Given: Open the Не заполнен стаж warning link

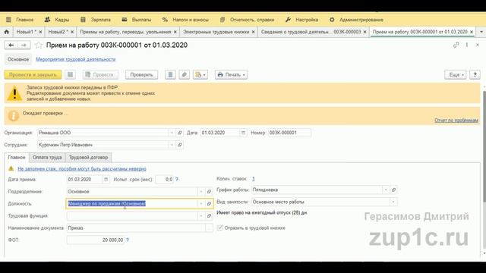Looking at the screenshot, I should click(82, 168).
